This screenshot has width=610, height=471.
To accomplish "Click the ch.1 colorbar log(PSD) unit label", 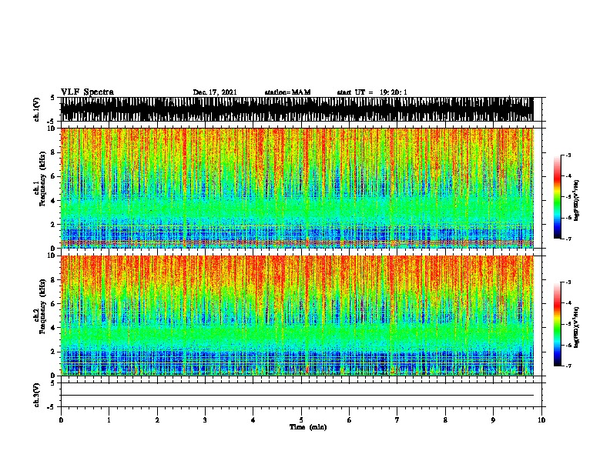I will pos(577,200).
